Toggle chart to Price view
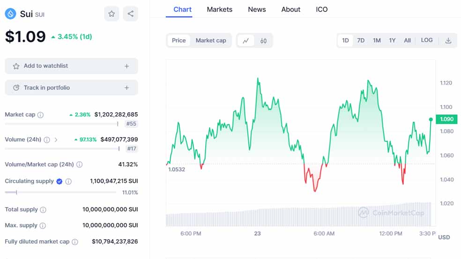This screenshot has width=461, height=259. click(178, 41)
